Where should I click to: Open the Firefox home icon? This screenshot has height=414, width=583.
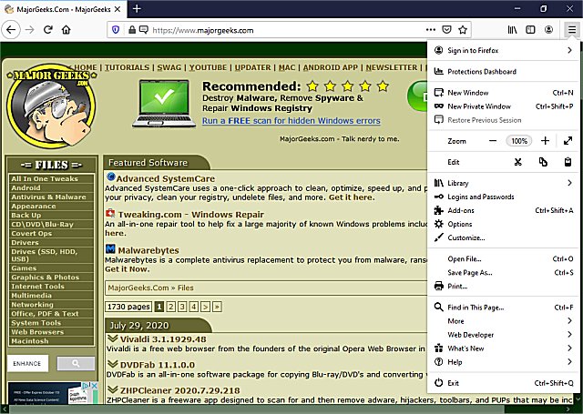point(66,30)
